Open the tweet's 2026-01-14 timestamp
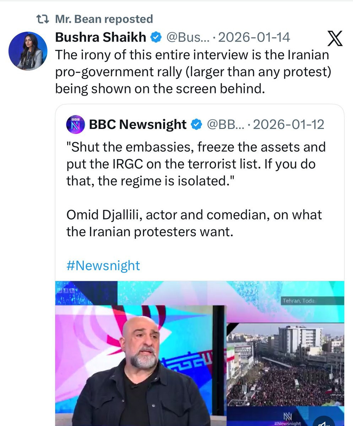353x426 pixels. point(254,37)
